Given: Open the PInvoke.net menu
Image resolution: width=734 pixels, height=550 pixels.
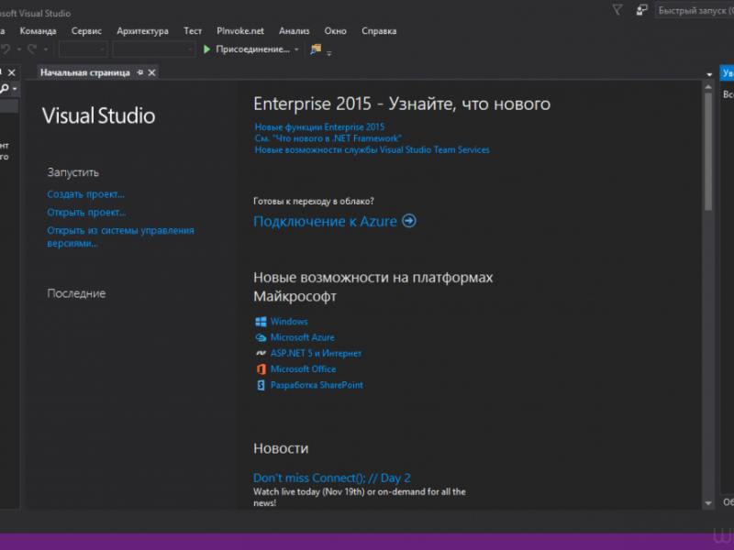Looking at the screenshot, I should point(240,31).
